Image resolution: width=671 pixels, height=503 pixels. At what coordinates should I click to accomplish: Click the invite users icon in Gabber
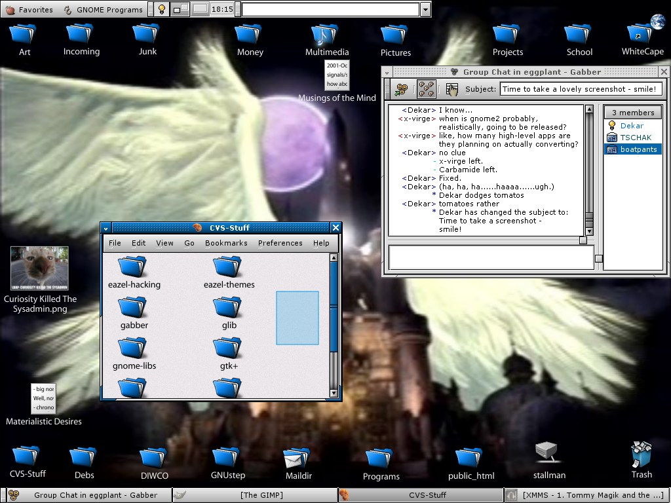402,89
